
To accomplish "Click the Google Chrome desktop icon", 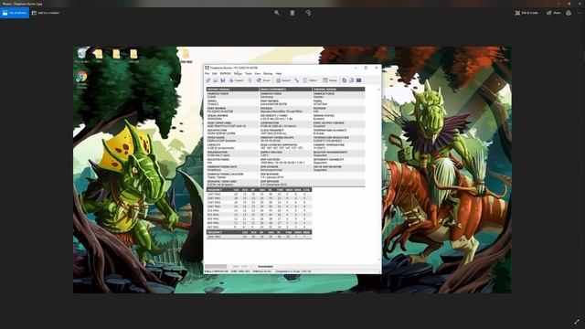I will tap(81, 80).
